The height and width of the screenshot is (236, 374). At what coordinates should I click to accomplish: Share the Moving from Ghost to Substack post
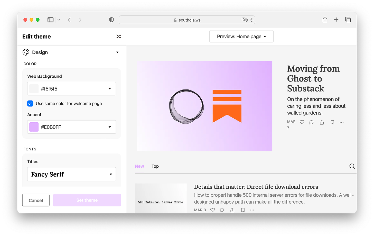322,122
